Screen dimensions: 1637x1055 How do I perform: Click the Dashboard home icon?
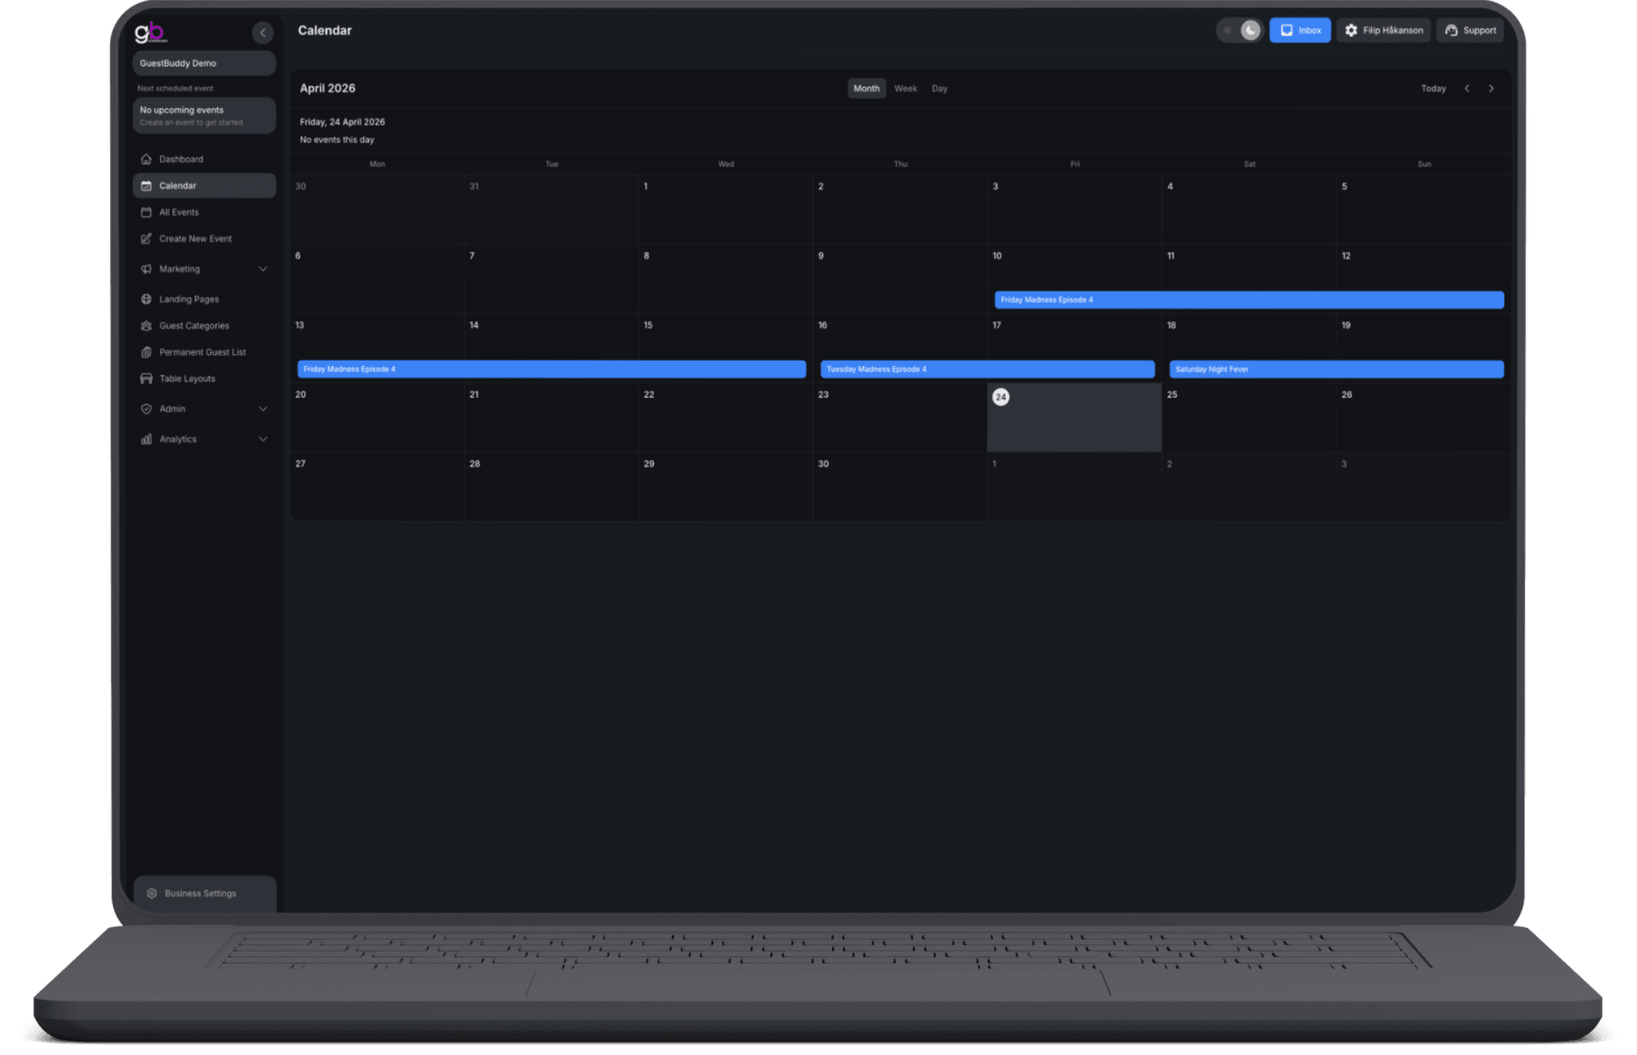pos(146,159)
